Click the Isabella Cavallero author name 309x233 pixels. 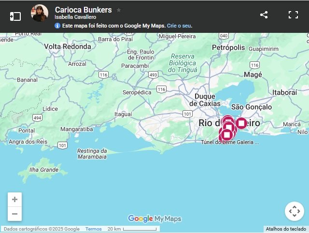click(75, 17)
